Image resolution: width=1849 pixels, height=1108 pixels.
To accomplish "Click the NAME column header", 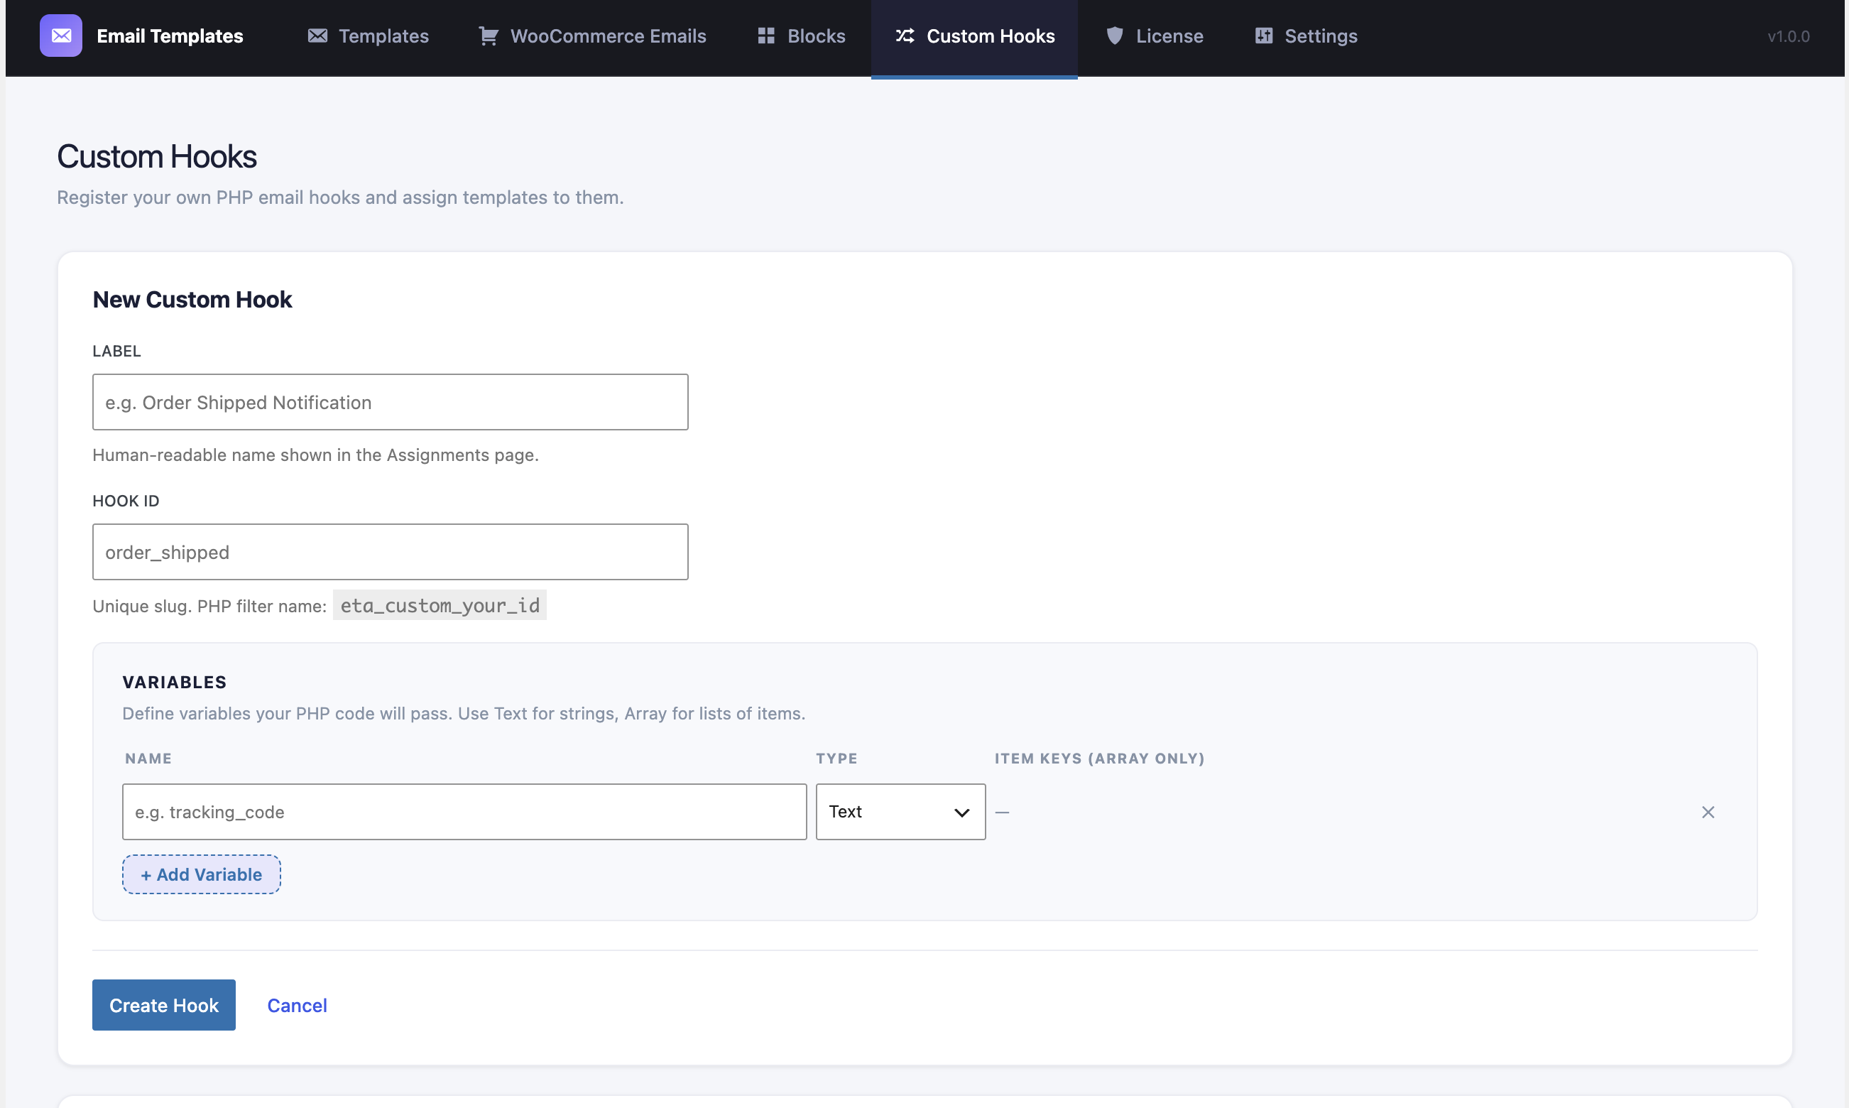I will tap(148, 759).
